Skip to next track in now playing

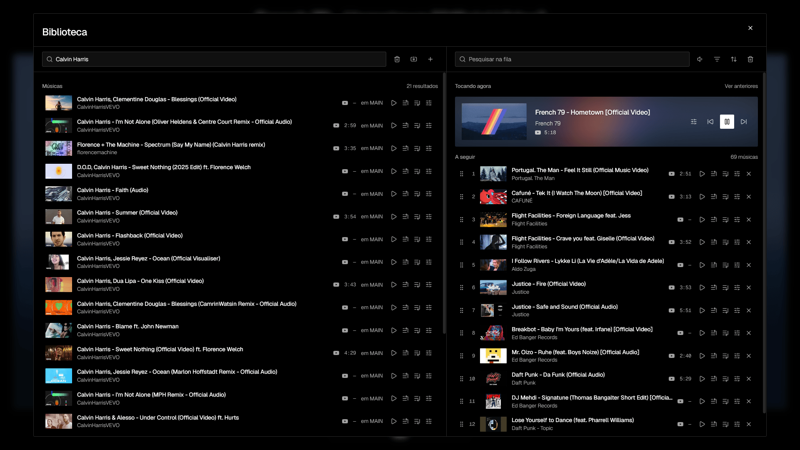point(744,122)
